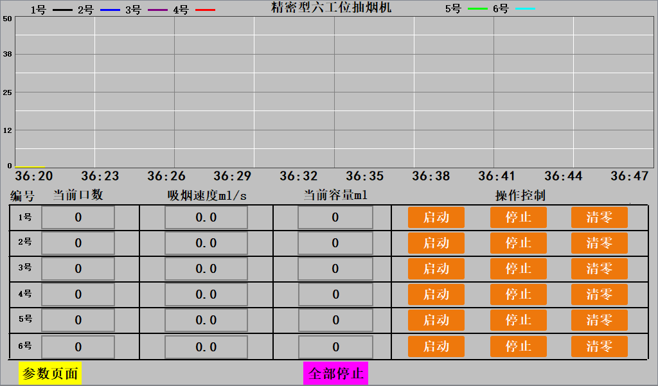The image size is (658, 386).
Task: Select 3号 吸烟速度 field
Action: [206, 268]
